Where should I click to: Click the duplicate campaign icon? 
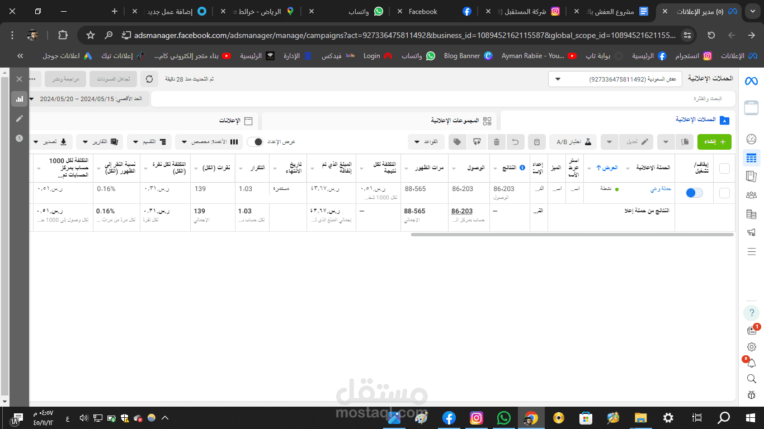pos(685,142)
